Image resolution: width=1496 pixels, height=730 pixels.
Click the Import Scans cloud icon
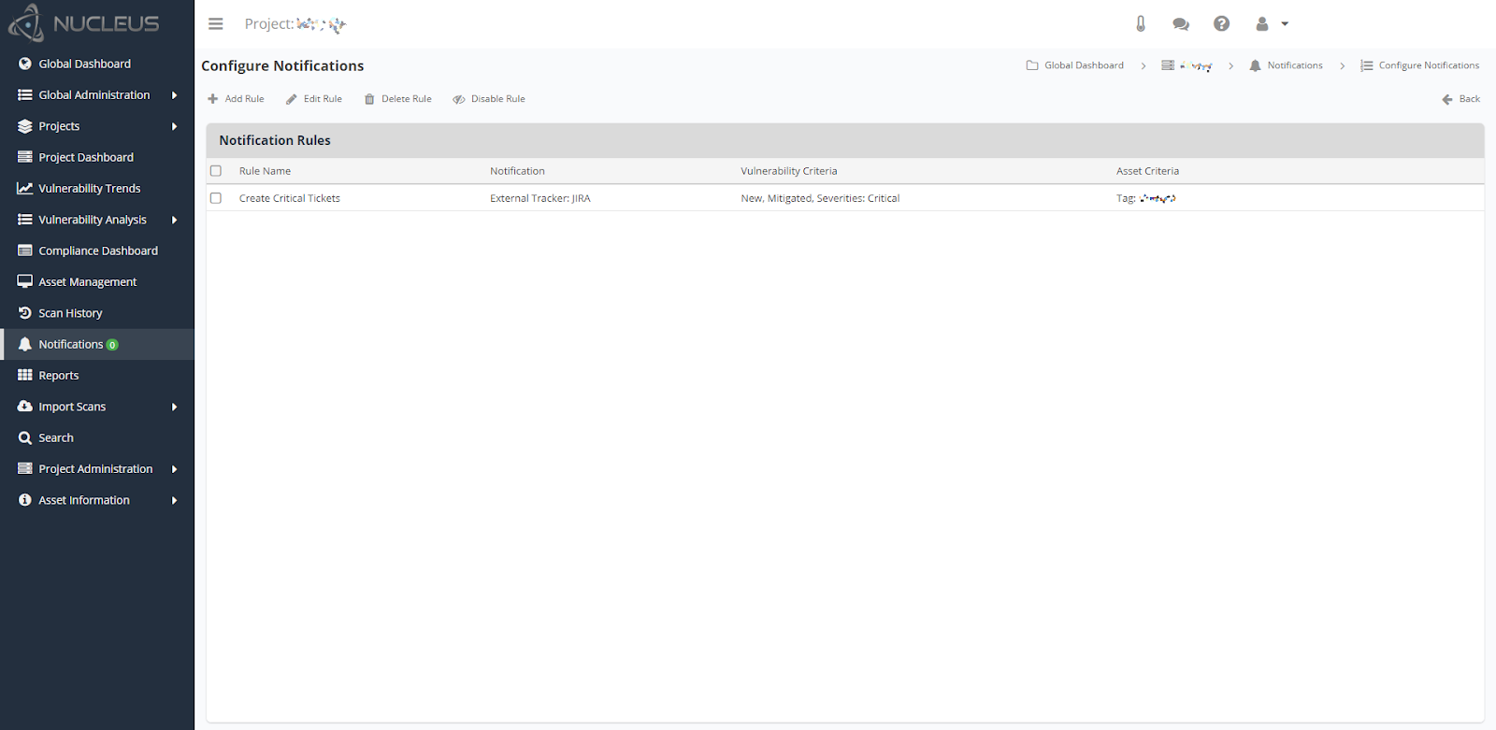[x=25, y=407]
